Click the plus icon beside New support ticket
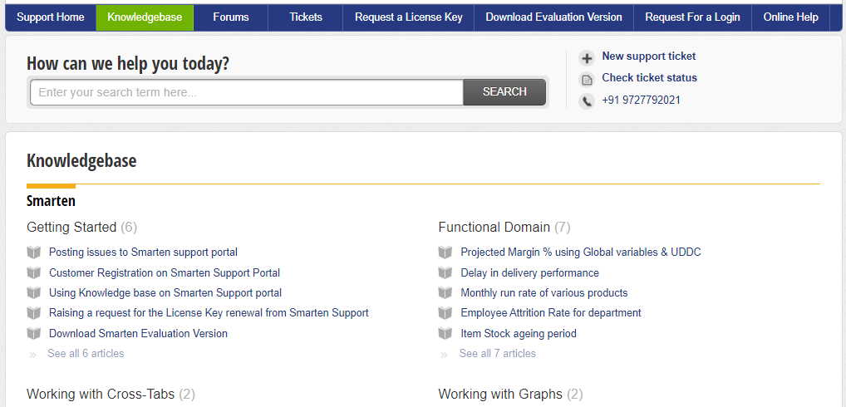The height and width of the screenshot is (407, 846). [587, 58]
